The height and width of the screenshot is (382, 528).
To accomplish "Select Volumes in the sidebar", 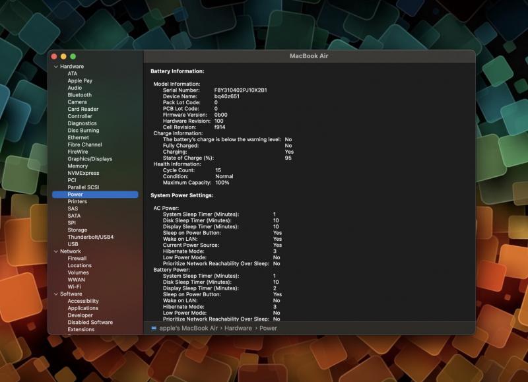I will [78, 272].
